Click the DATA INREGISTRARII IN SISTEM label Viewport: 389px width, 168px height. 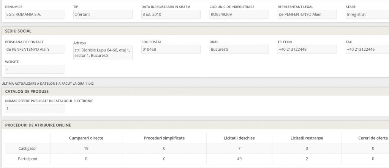166,7
